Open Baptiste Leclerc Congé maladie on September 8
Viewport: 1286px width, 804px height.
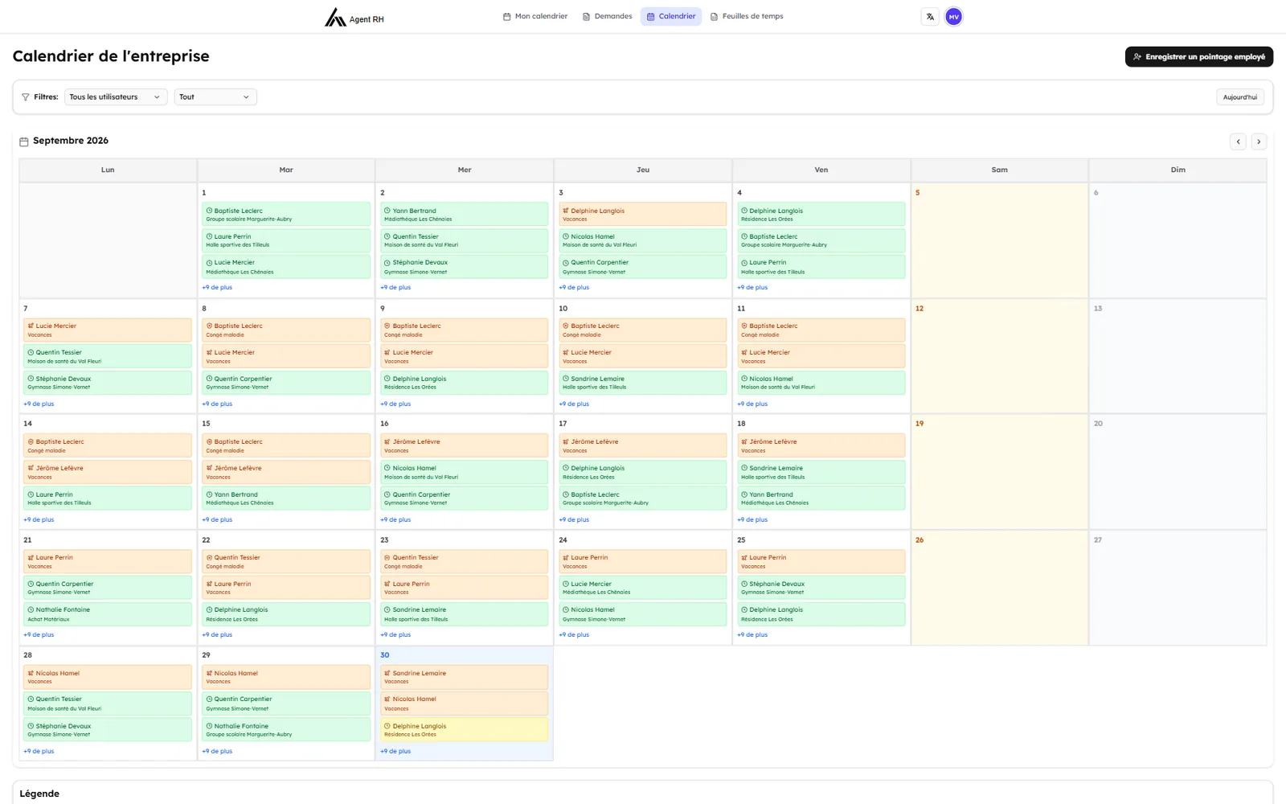(286, 330)
